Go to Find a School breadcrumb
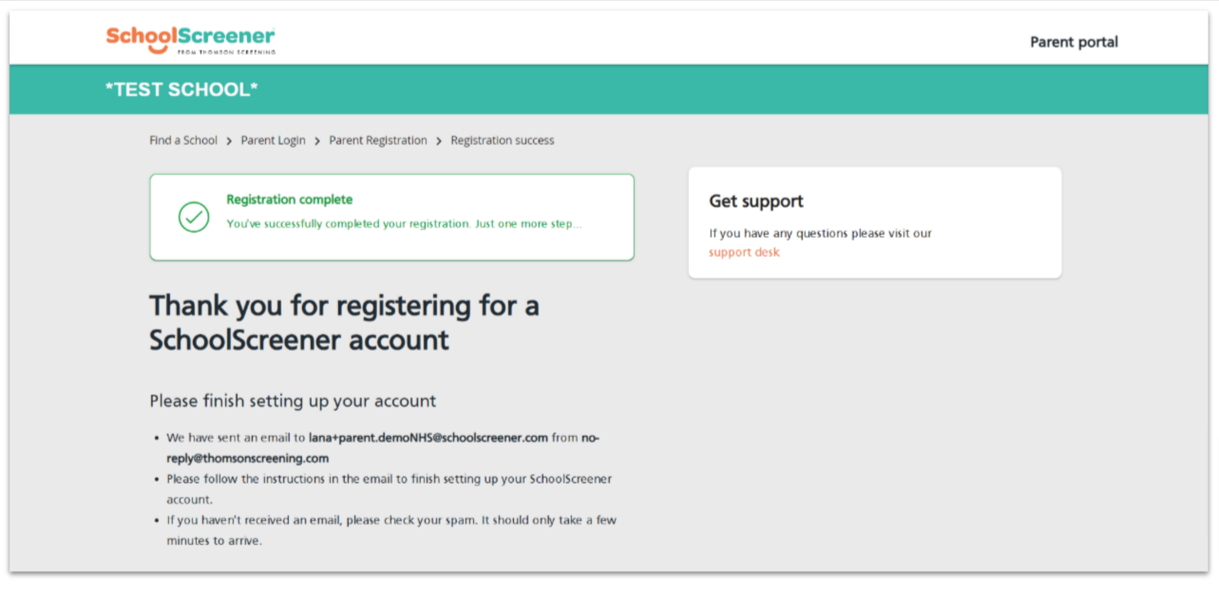The width and height of the screenshot is (1219, 597). pyautogui.click(x=183, y=140)
